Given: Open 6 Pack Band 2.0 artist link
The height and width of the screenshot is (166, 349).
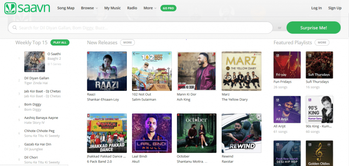Looking at the screenshot, I should tap(99, 162).
